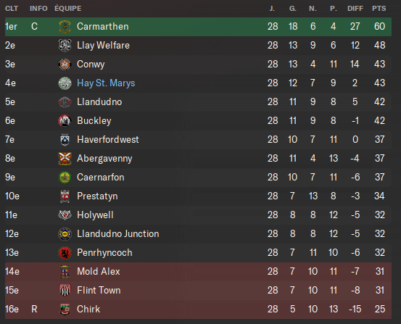Viewport: 401px width, 324px height.
Task: Click the Buckley club crest icon
Action: 65,121
